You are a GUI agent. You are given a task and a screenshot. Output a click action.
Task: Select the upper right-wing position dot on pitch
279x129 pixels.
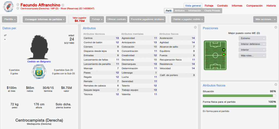pos(224,50)
